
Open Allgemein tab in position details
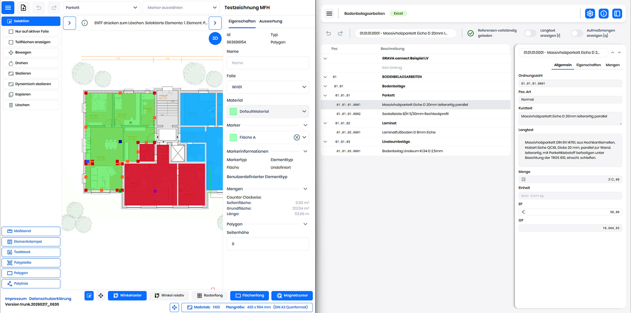click(x=563, y=65)
